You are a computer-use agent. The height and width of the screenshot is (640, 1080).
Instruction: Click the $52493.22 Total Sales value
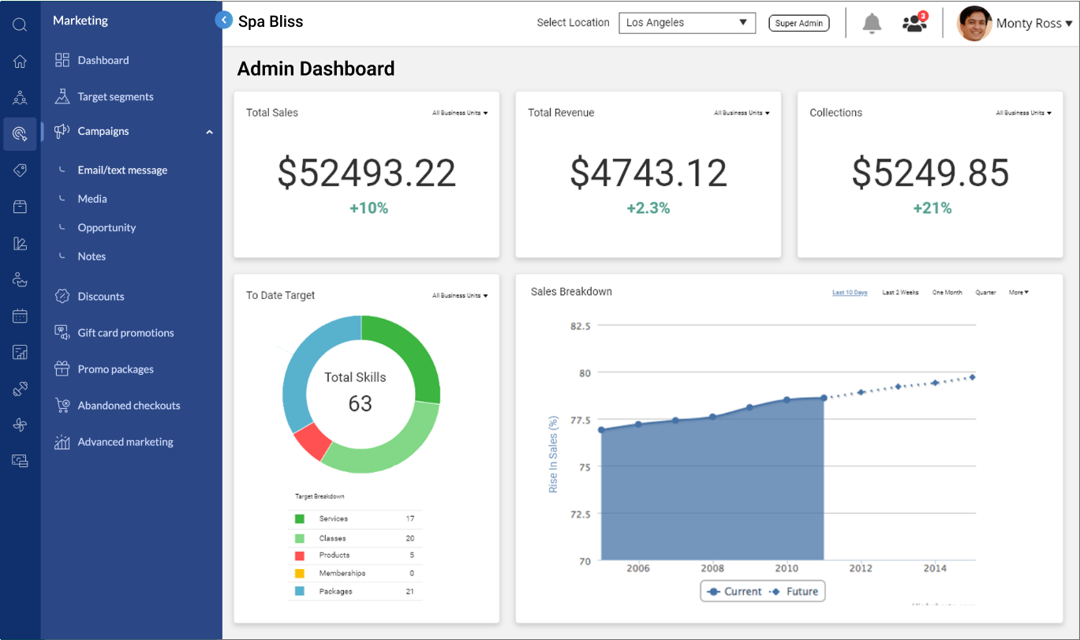pyautogui.click(x=367, y=173)
